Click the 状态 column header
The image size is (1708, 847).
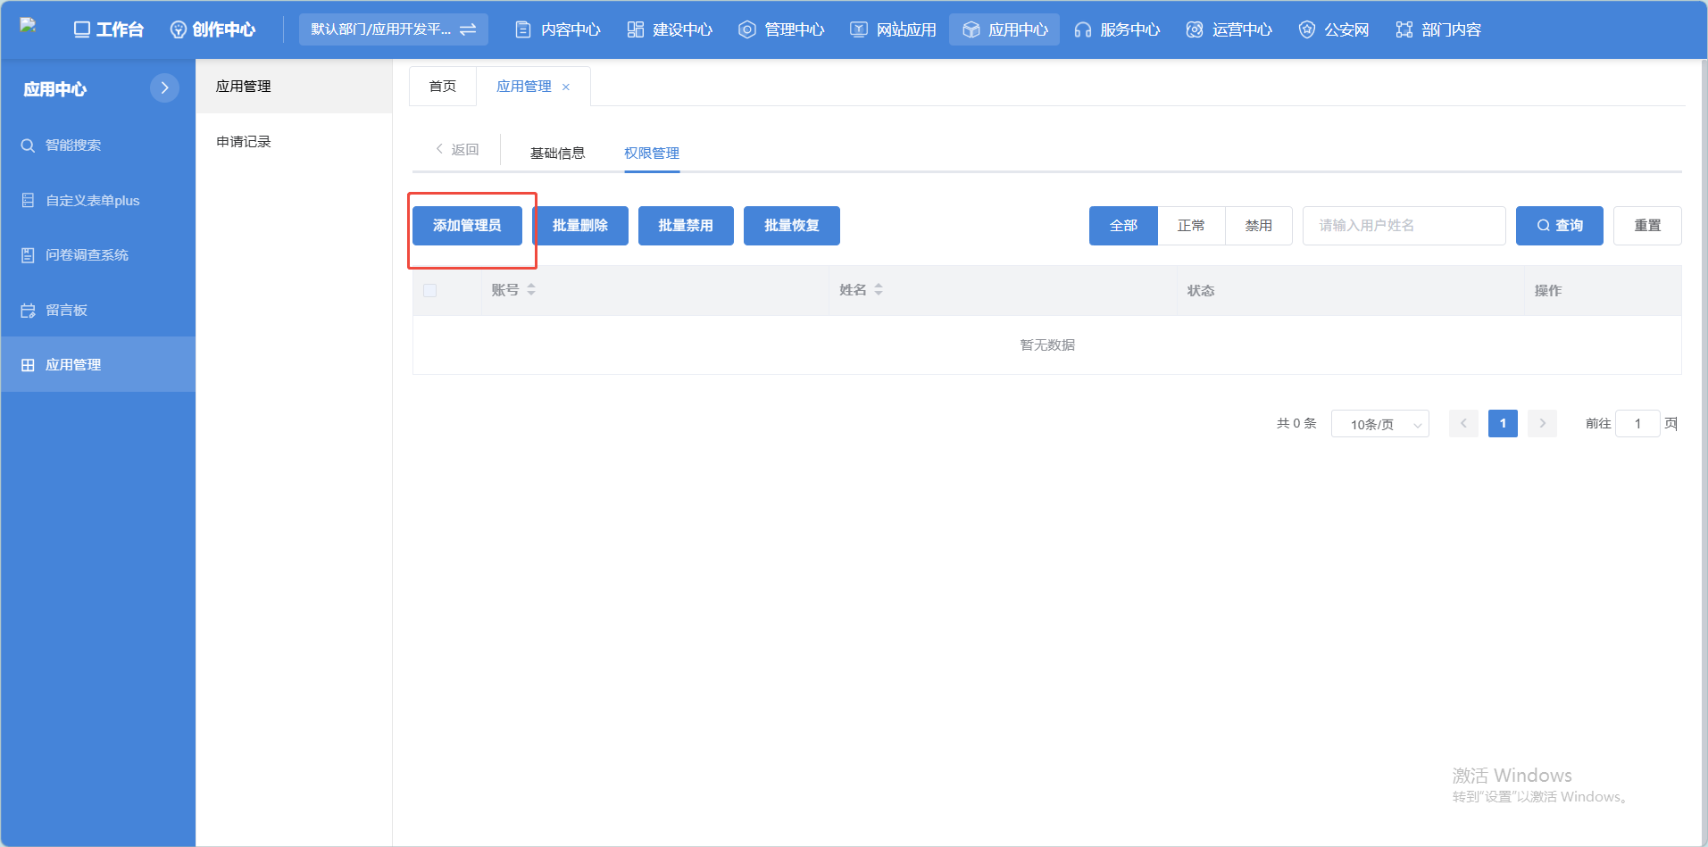tap(1201, 290)
